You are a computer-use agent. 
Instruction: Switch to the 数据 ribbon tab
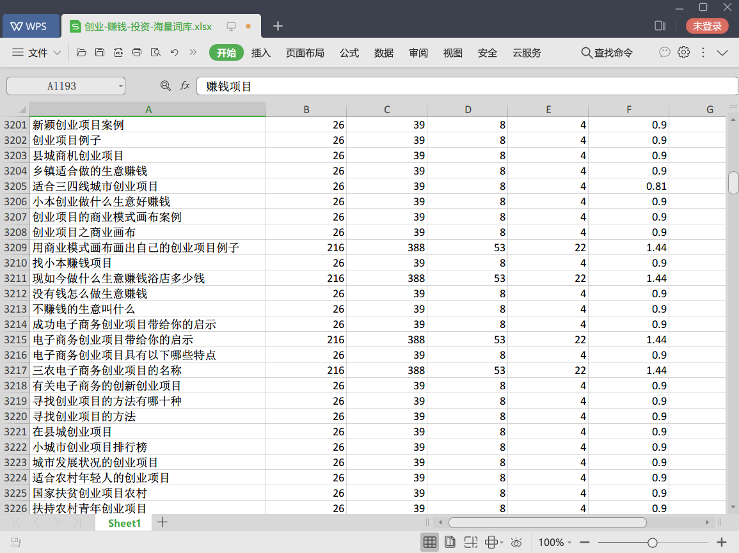coord(384,53)
